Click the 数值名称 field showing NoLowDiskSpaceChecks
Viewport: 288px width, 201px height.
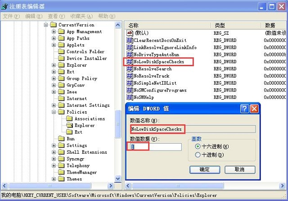[x=193, y=129]
